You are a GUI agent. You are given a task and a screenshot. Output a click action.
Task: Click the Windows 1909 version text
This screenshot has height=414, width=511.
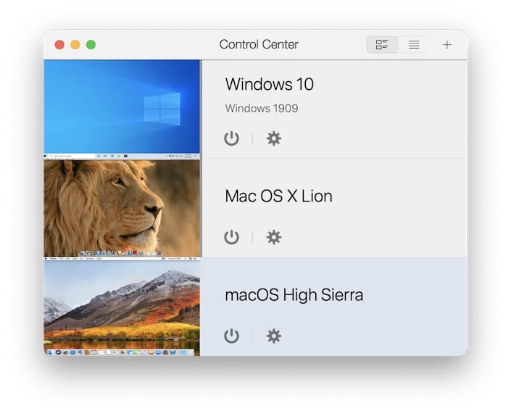tap(261, 109)
